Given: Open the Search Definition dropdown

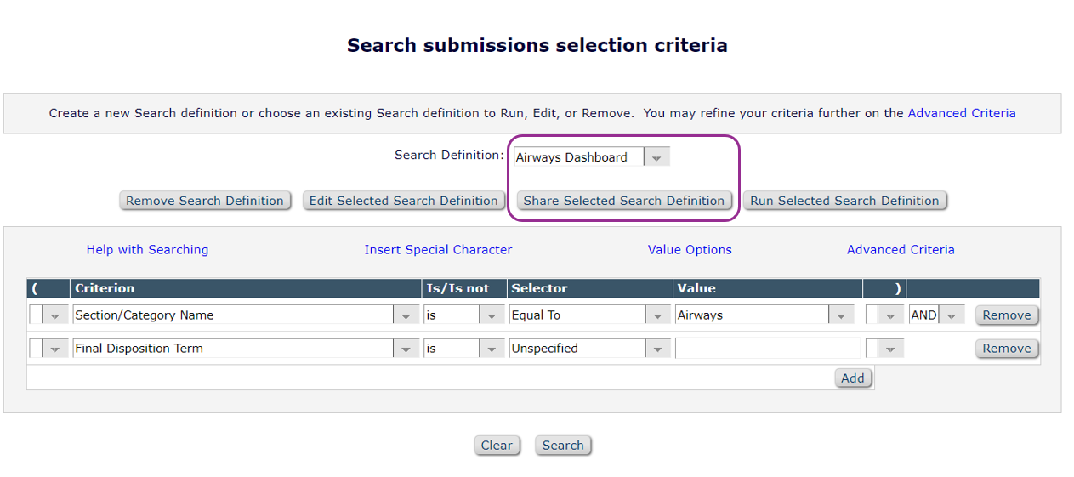Looking at the screenshot, I should click(656, 157).
